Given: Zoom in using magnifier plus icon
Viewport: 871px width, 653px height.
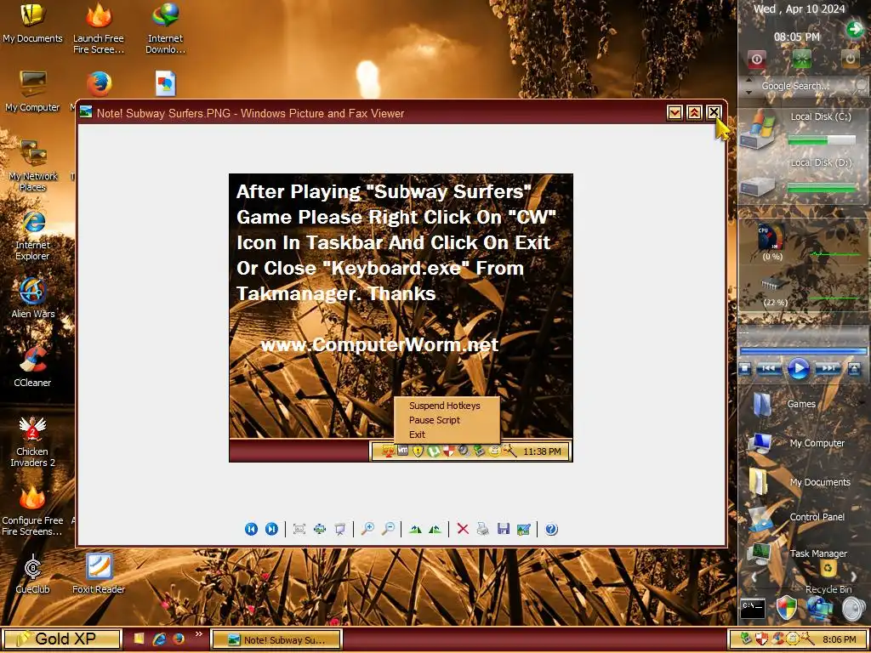Looking at the screenshot, I should 367,529.
